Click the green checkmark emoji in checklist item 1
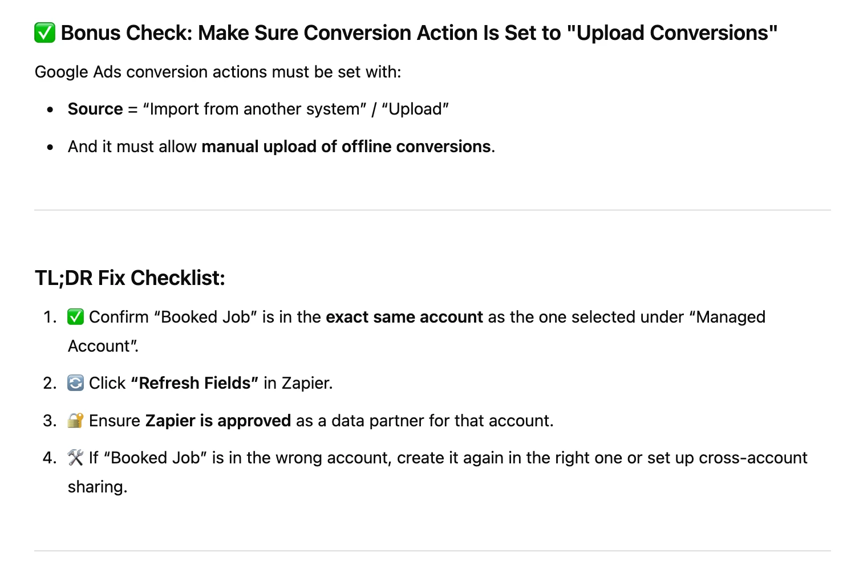The width and height of the screenshot is (851, 562). [75, 317]
